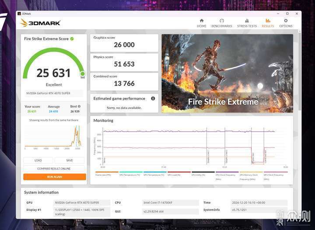Click the info icon for estimated game performance

point(153,98)
